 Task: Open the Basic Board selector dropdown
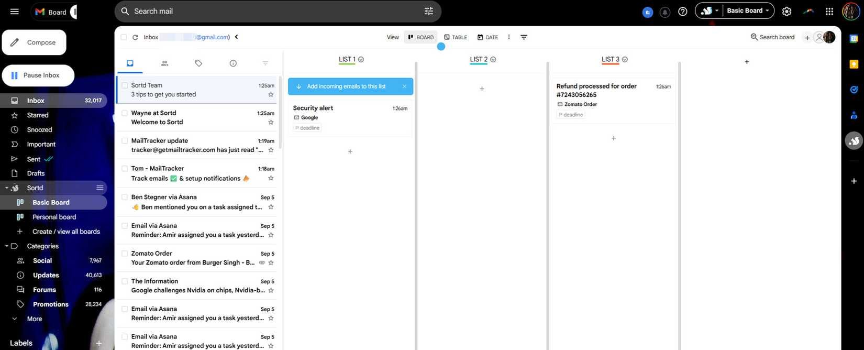(x=748, y=10)
